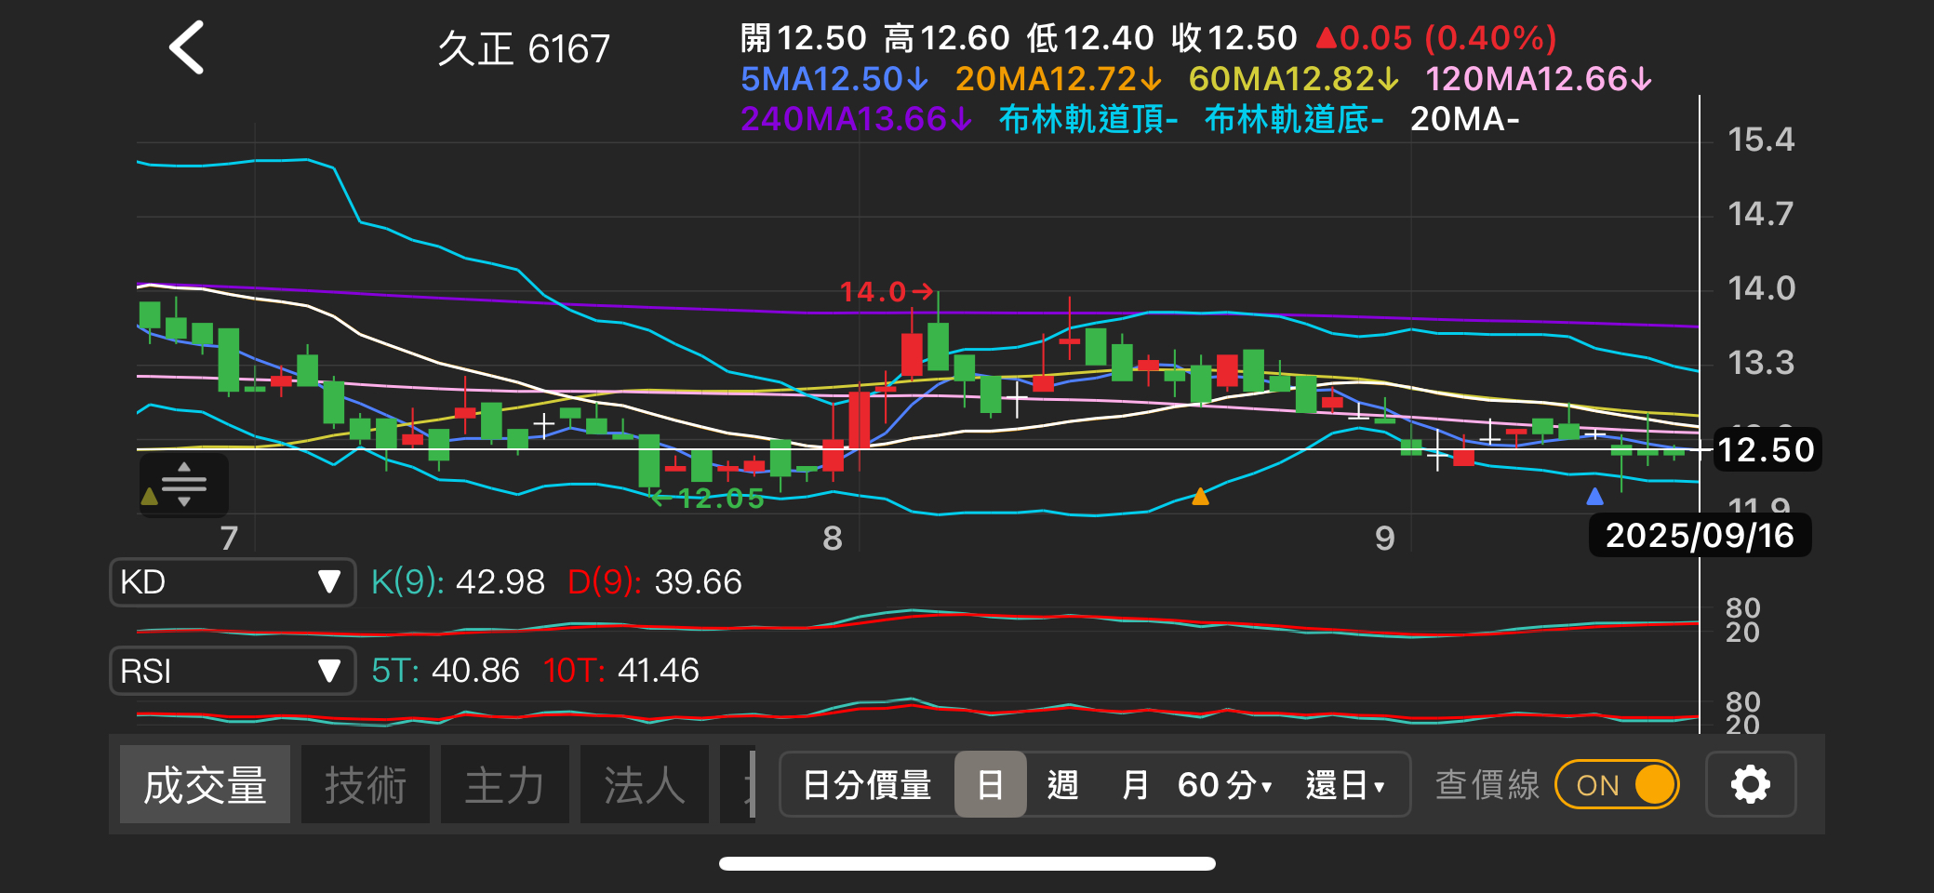Tap the chart height resize handle icon
Viewport: 1934px width, 893px height.
click(184, 484)
